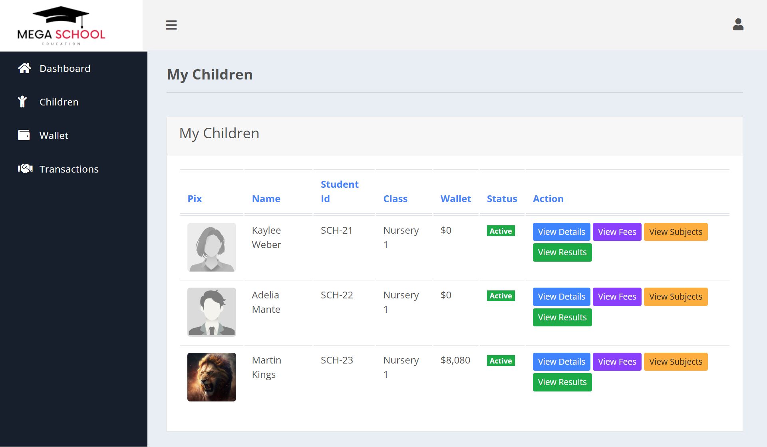
Task: Open Martin Kings' lion profile picture
Action: tap(211, 377)
